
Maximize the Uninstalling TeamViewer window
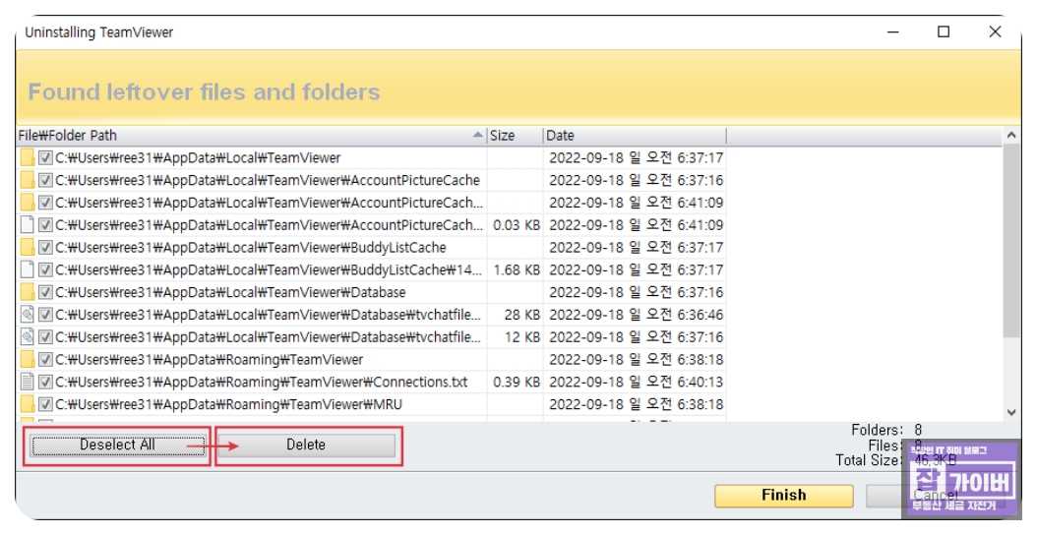click(x=944, y=31)
